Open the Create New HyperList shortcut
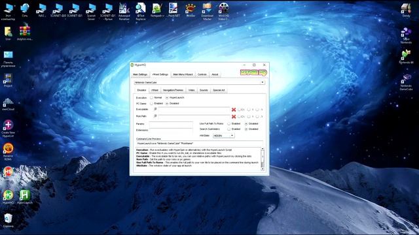The image size is (419, 235). pos(8,128)
